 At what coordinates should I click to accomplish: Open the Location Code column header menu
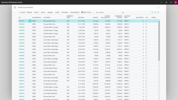[127, 17]
